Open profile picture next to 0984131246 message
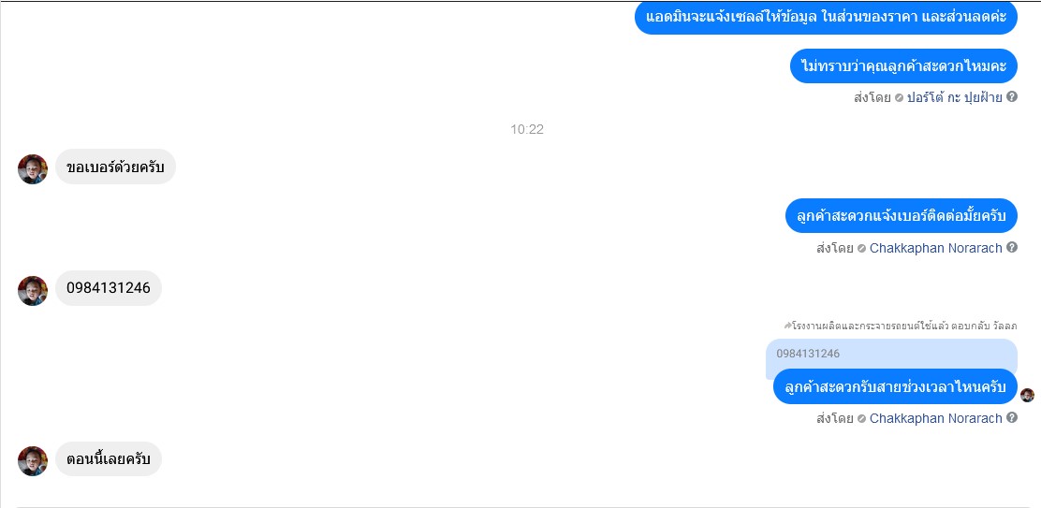This screenshot has height=508, width=1041. tap(33, 290)
